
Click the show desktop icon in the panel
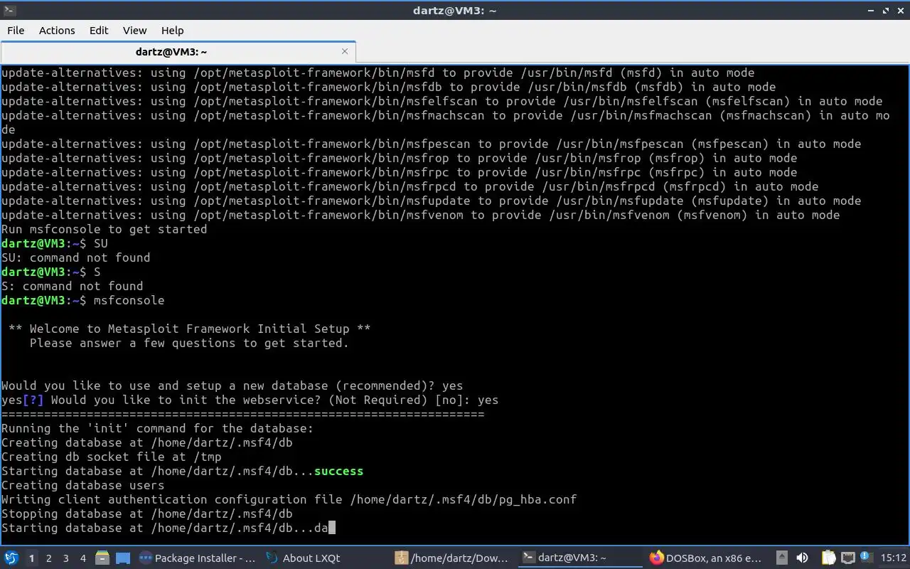pos(122,558)
